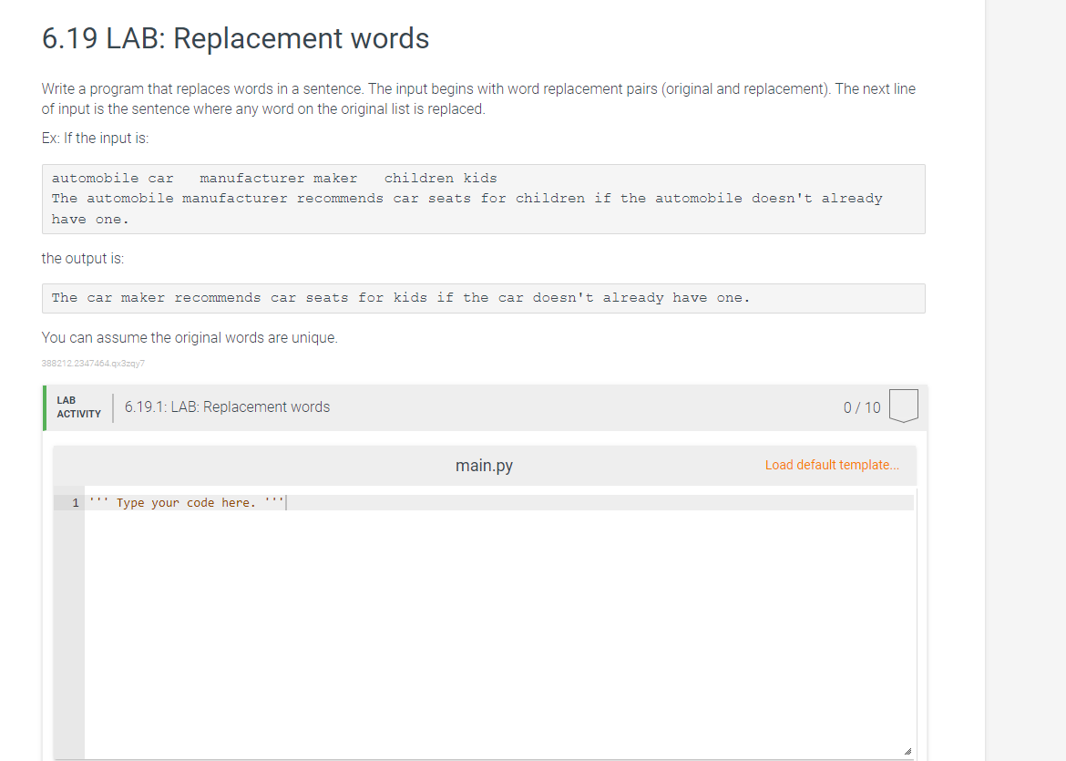
Task: Click the bookmark banner icon beside the score
Action: [903, 406]
